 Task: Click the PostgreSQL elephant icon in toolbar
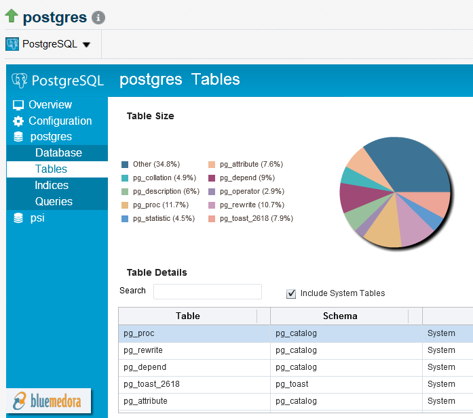pos(12,44)
